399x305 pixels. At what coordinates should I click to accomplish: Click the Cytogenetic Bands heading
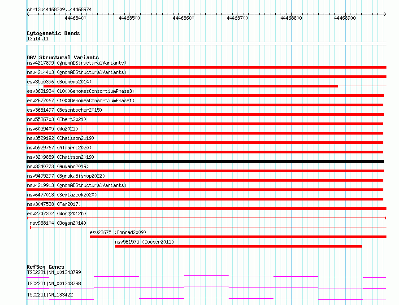point(53,33)
